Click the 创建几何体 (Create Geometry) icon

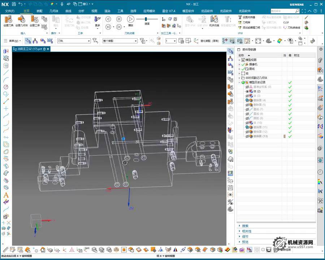pos(21,19)
